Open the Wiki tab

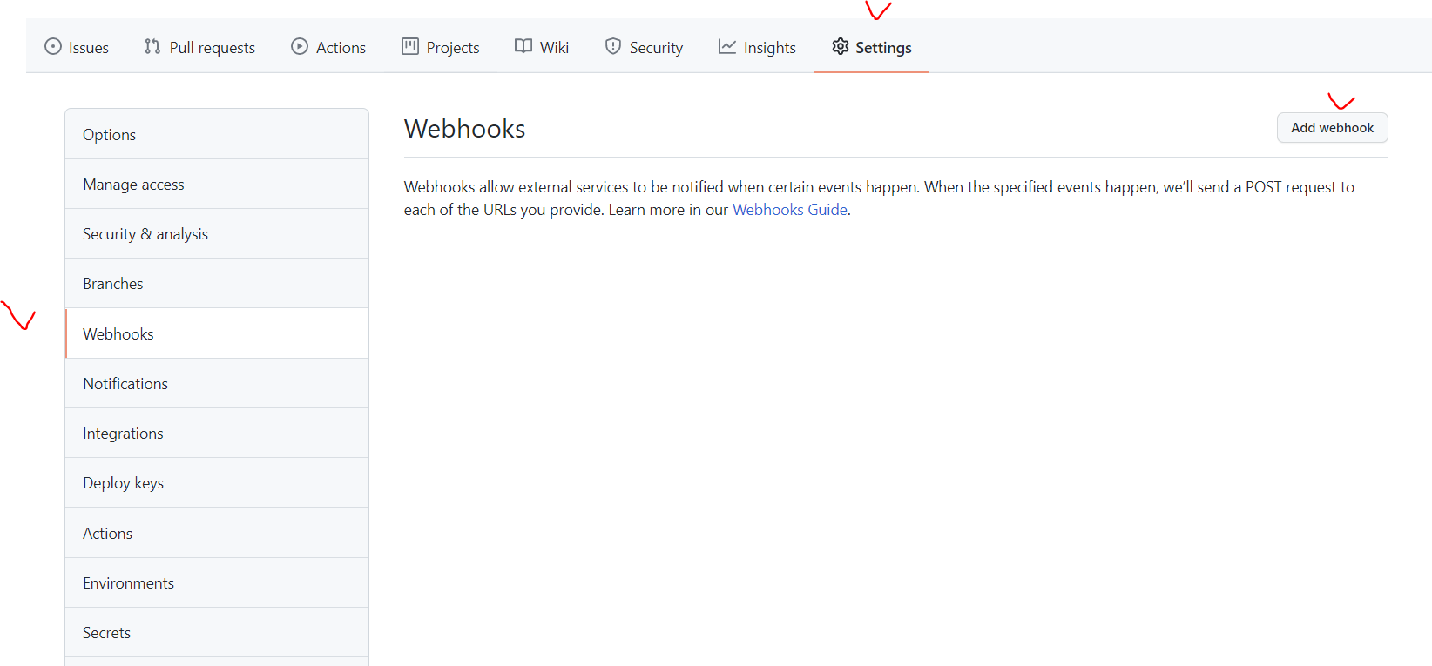click(542, 47)
